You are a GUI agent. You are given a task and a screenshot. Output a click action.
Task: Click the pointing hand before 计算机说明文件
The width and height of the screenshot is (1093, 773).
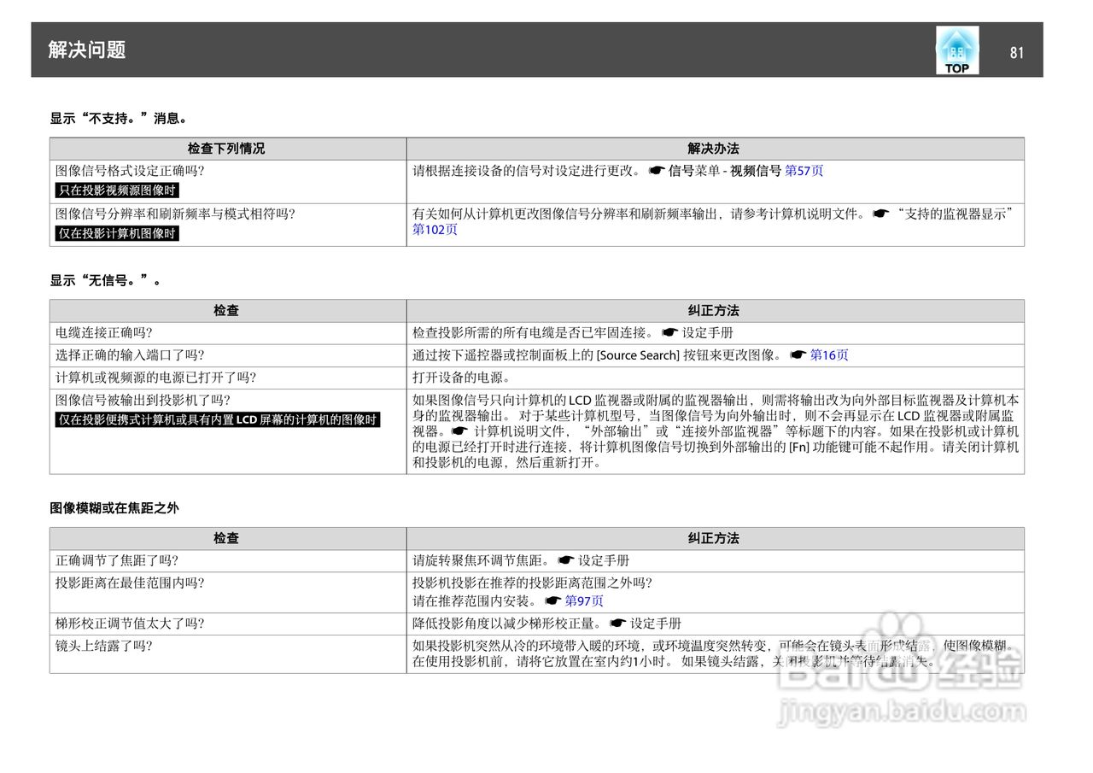[461, 431]
